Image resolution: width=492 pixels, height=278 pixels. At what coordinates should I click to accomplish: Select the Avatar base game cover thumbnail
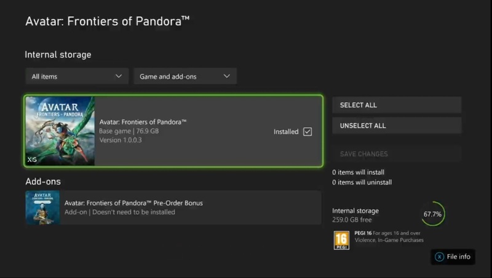point(60,131)
